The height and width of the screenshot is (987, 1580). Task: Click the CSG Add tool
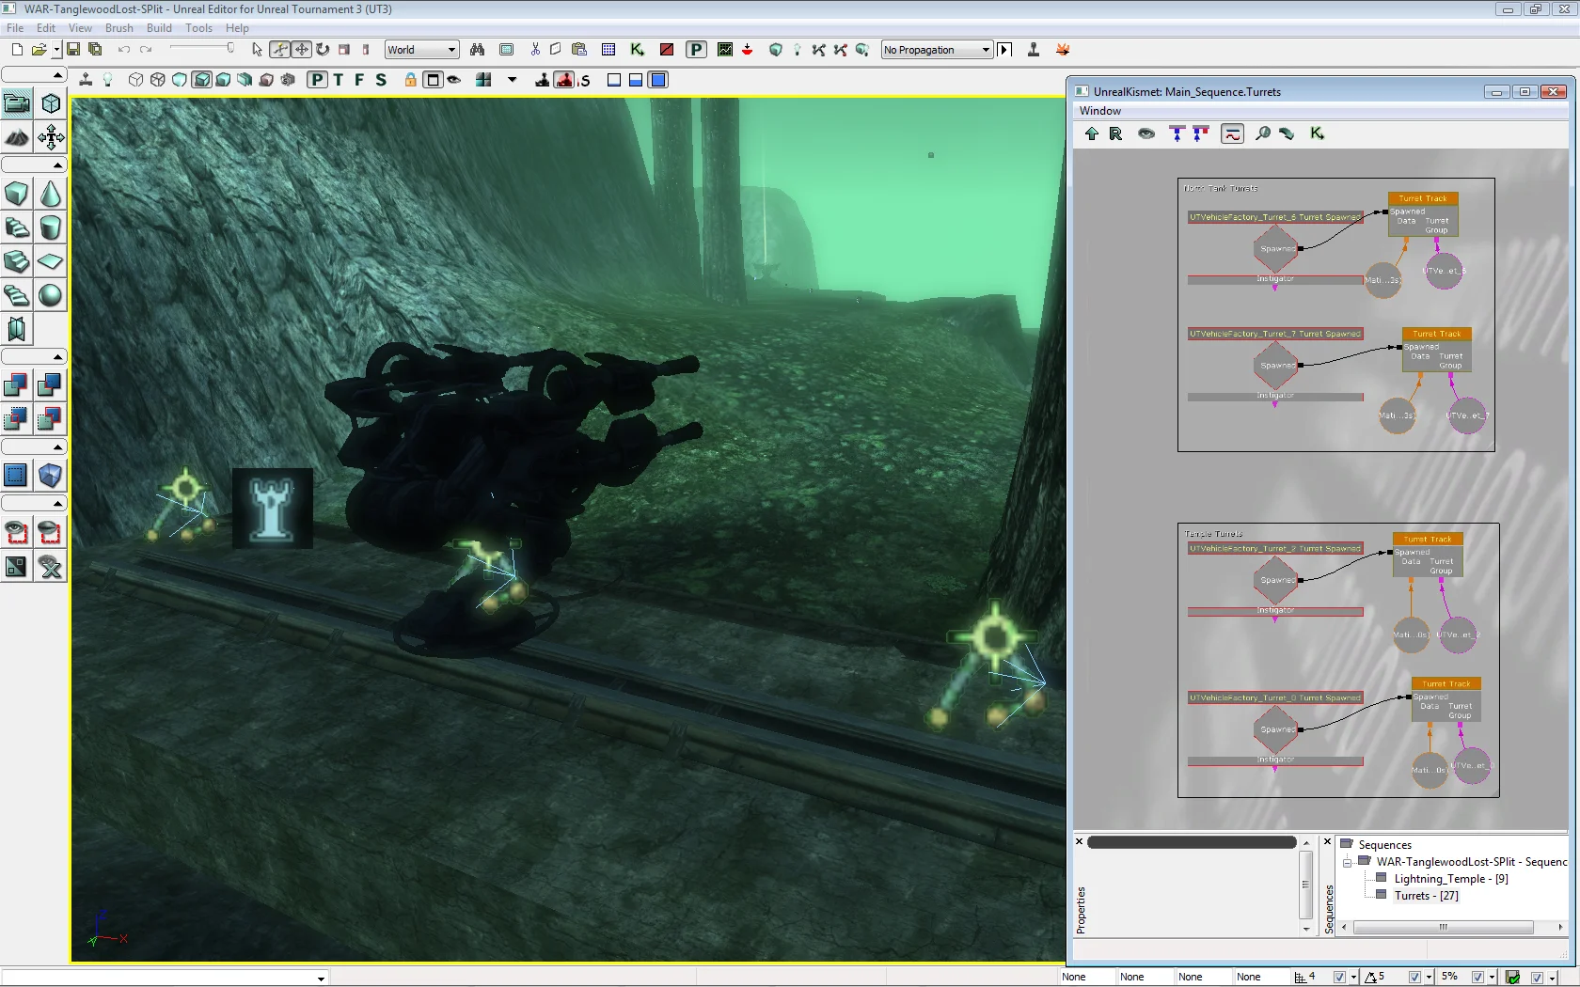(x=17, y=384)
